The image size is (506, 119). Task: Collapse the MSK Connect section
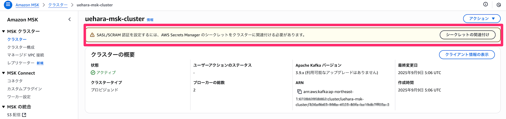(4, 73)
